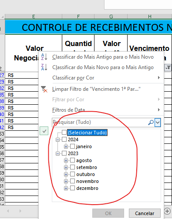The width and height of the screenshot is (172, 219).
Task: Click the green checkmark box
Action: (44, 131)
